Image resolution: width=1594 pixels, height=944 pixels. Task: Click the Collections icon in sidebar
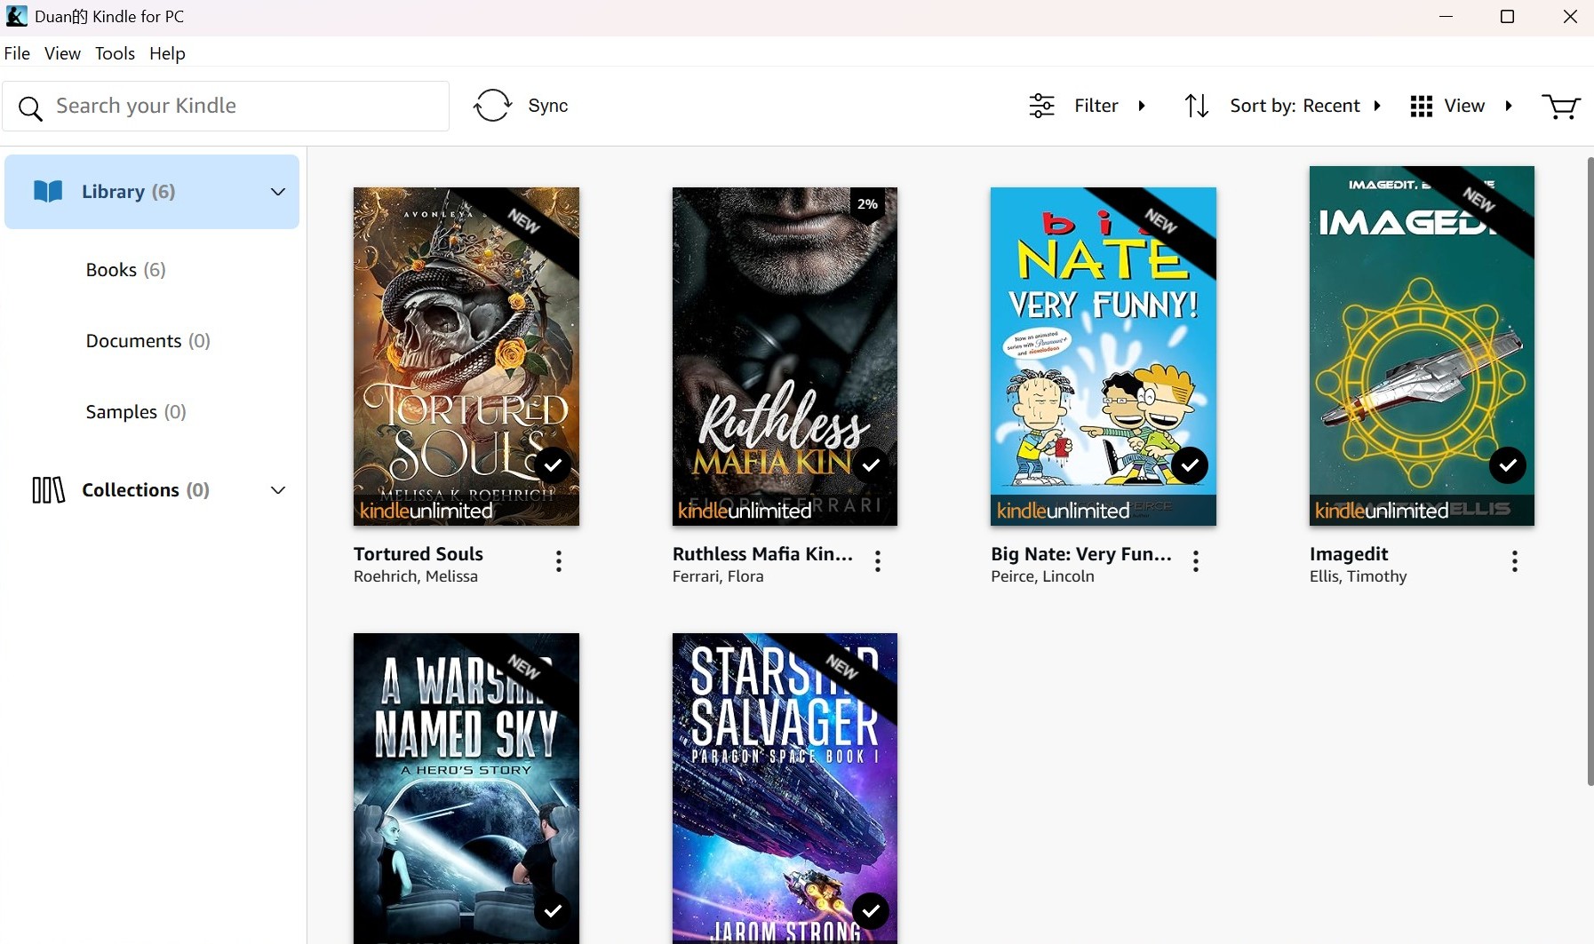[x=48, y=489]
